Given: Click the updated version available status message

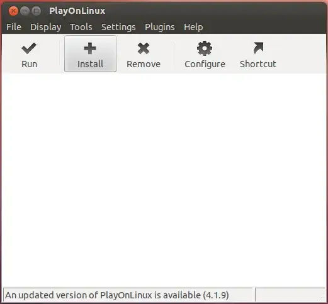Looking at the screenshot, I should (x=117, y=295).
